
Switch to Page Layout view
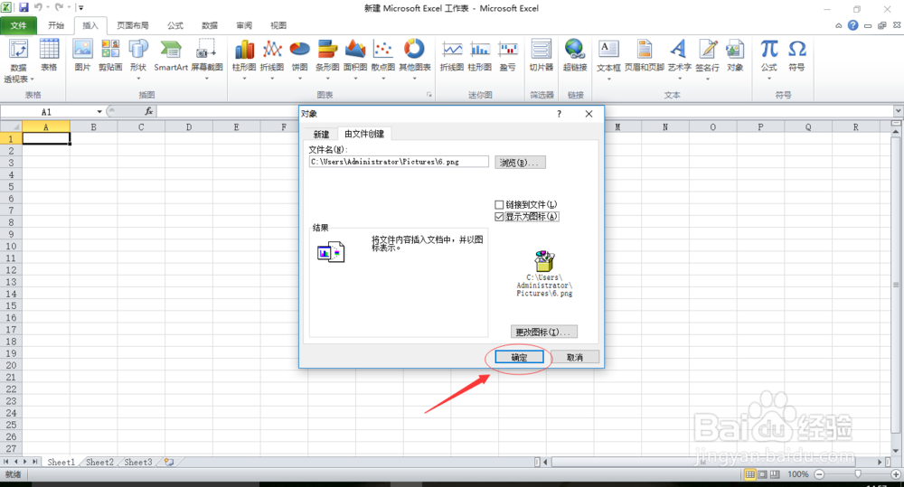point(762,474)
